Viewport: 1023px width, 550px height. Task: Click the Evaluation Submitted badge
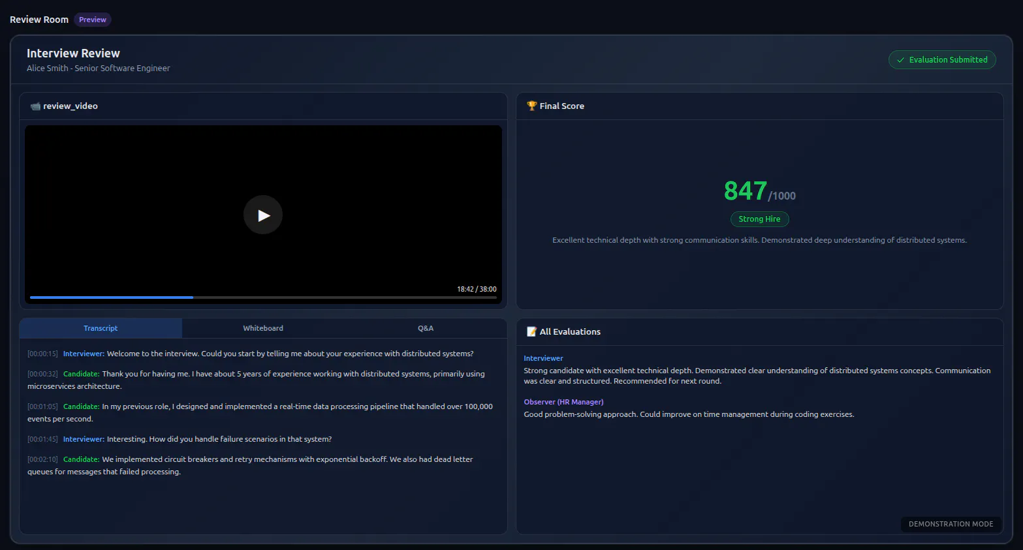point(942,59)
